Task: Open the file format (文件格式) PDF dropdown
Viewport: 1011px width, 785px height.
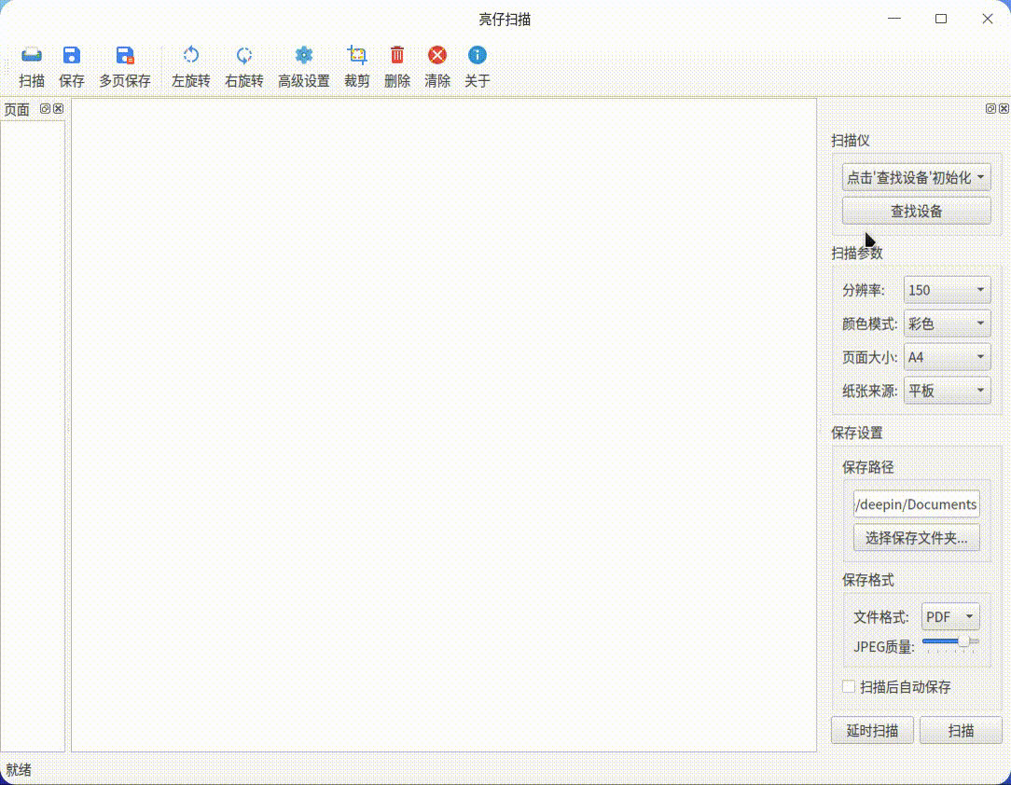Action: click(950, 617)
